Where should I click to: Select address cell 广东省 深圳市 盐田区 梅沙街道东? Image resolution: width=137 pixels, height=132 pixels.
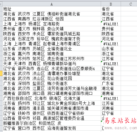[51, 83]
